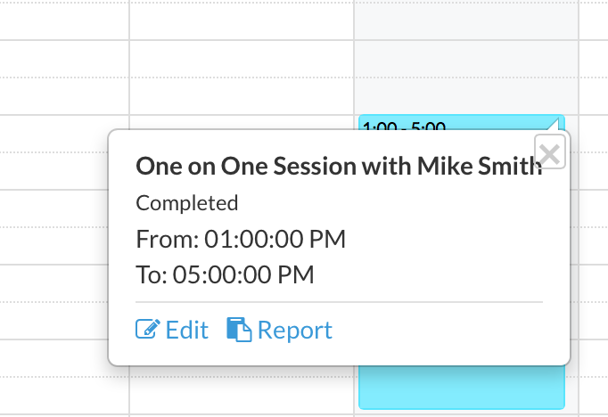Click the divider line above Edit and Report
This screenshot has width=608, height=417.
tap(340, 302)
